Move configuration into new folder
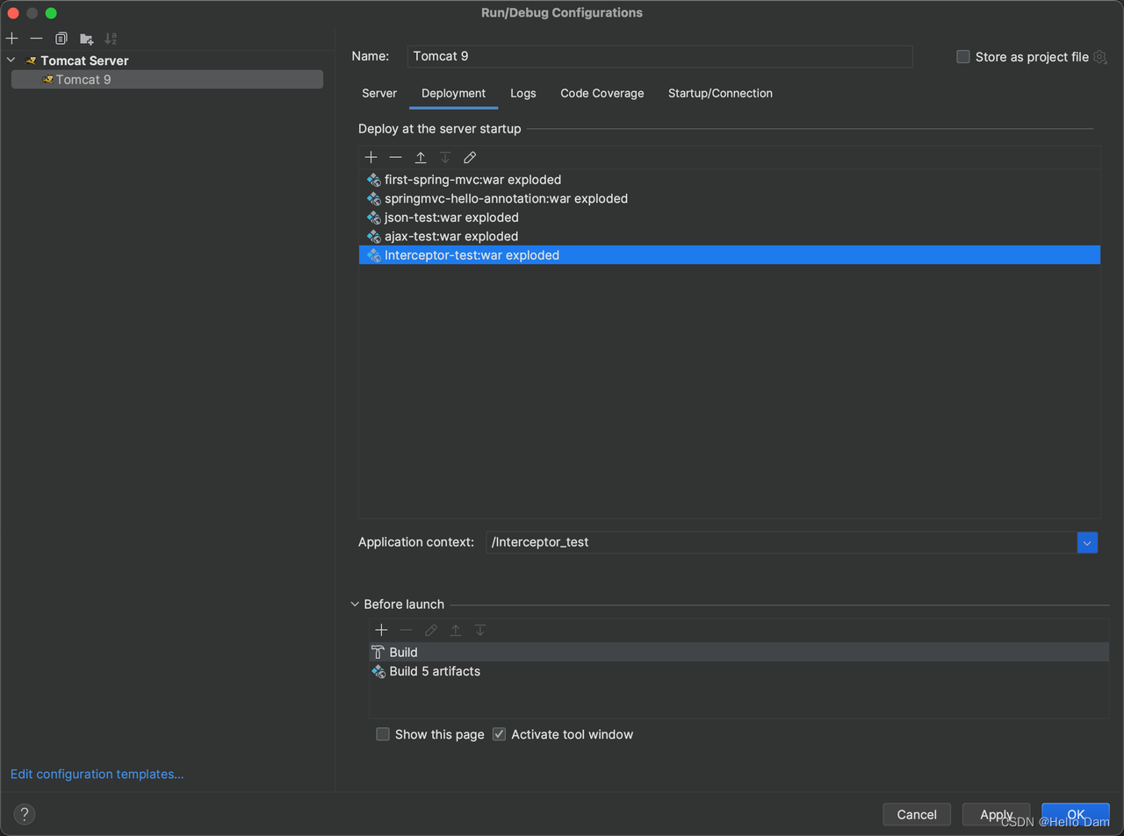 (86, 39)
